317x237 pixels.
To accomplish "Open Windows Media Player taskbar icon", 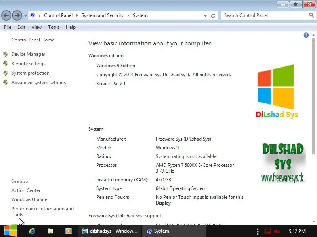I will (68, 231).
